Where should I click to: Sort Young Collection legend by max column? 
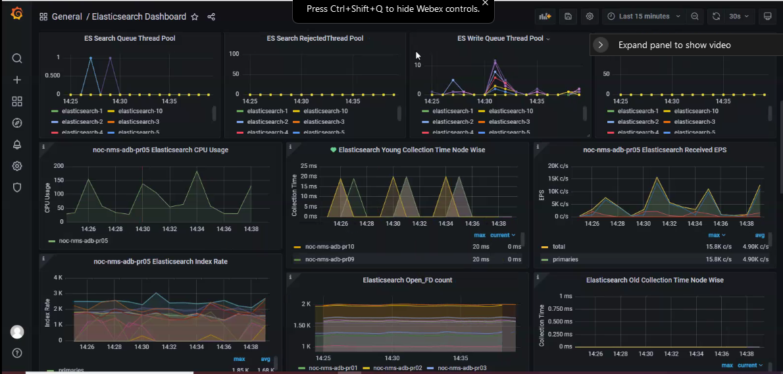point(480,235)
